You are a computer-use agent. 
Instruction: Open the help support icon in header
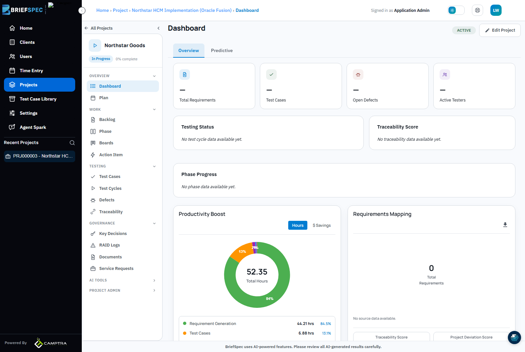(x=478, y=10)
